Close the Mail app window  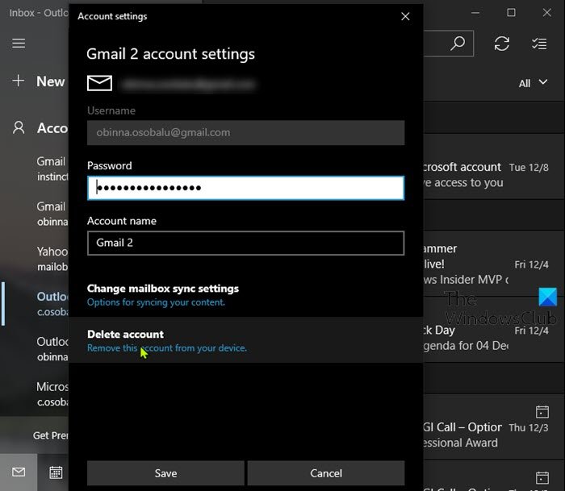(x=546, y=13)
